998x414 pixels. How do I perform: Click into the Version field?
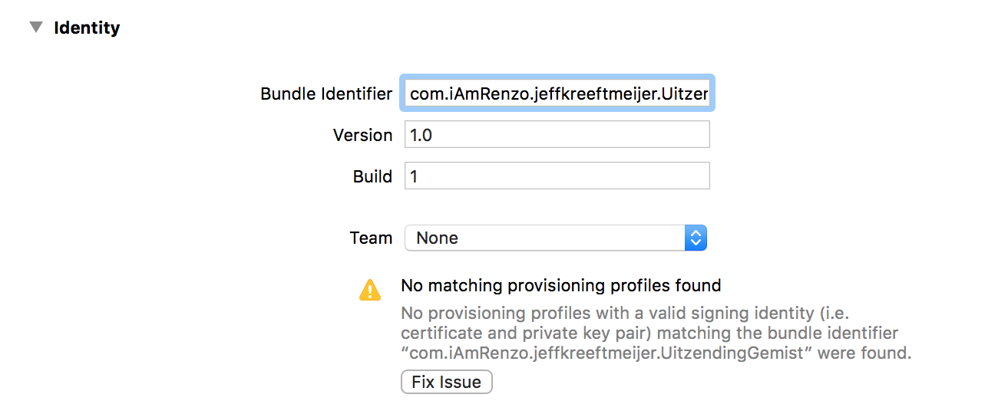coord(557,135)
